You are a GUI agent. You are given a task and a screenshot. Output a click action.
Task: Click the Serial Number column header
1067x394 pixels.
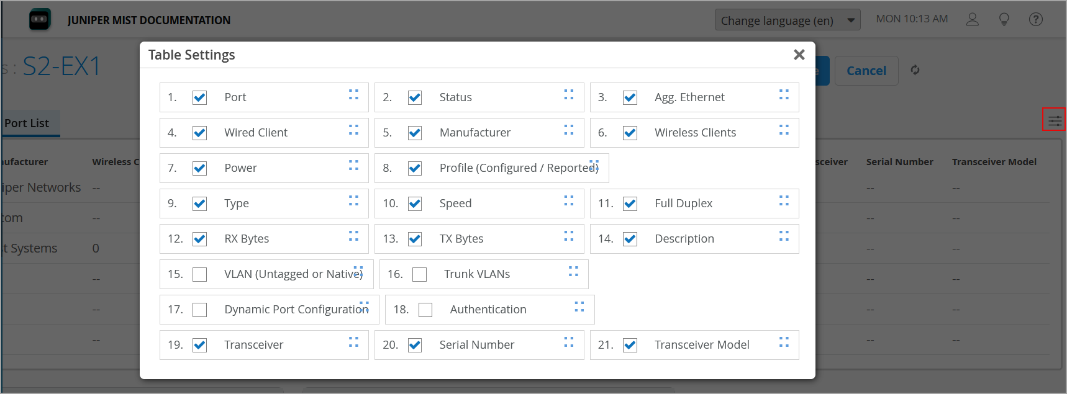pos(899,162)
